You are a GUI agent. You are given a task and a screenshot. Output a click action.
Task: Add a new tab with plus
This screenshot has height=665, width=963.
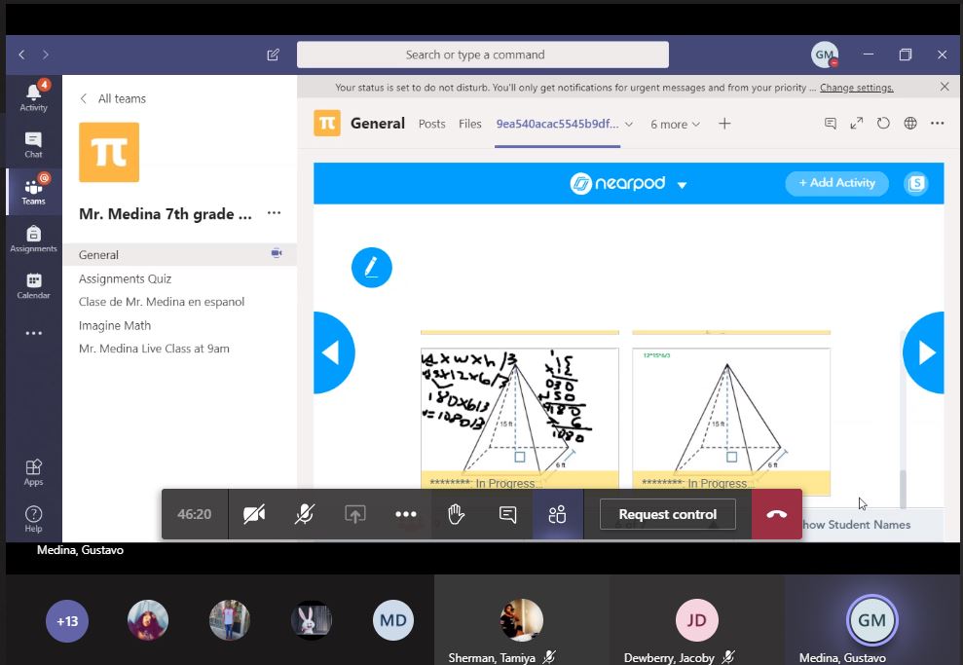[x=724, y=124]
